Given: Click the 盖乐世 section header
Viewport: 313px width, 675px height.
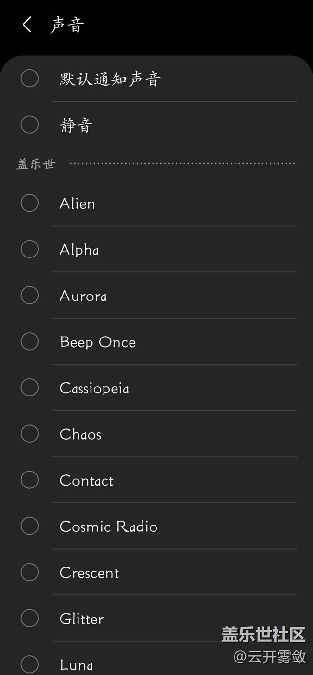Looking at the screenshot, I should [36, 164].
